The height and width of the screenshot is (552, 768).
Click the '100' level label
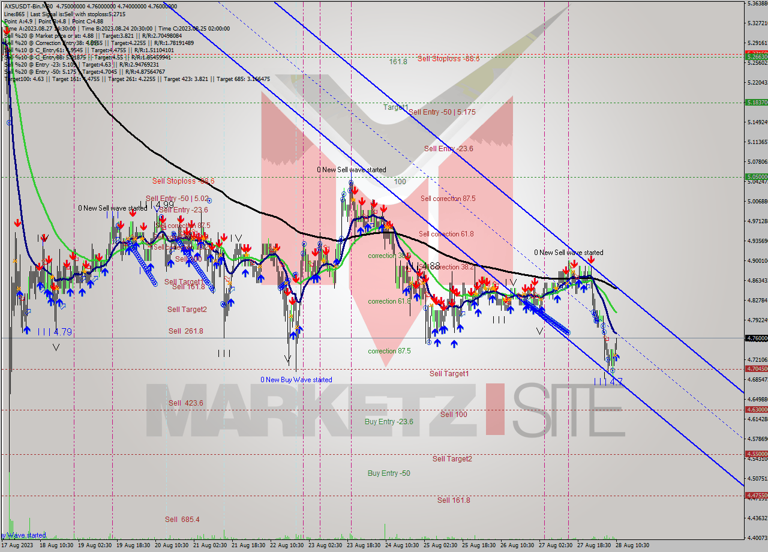coord(400,181)
